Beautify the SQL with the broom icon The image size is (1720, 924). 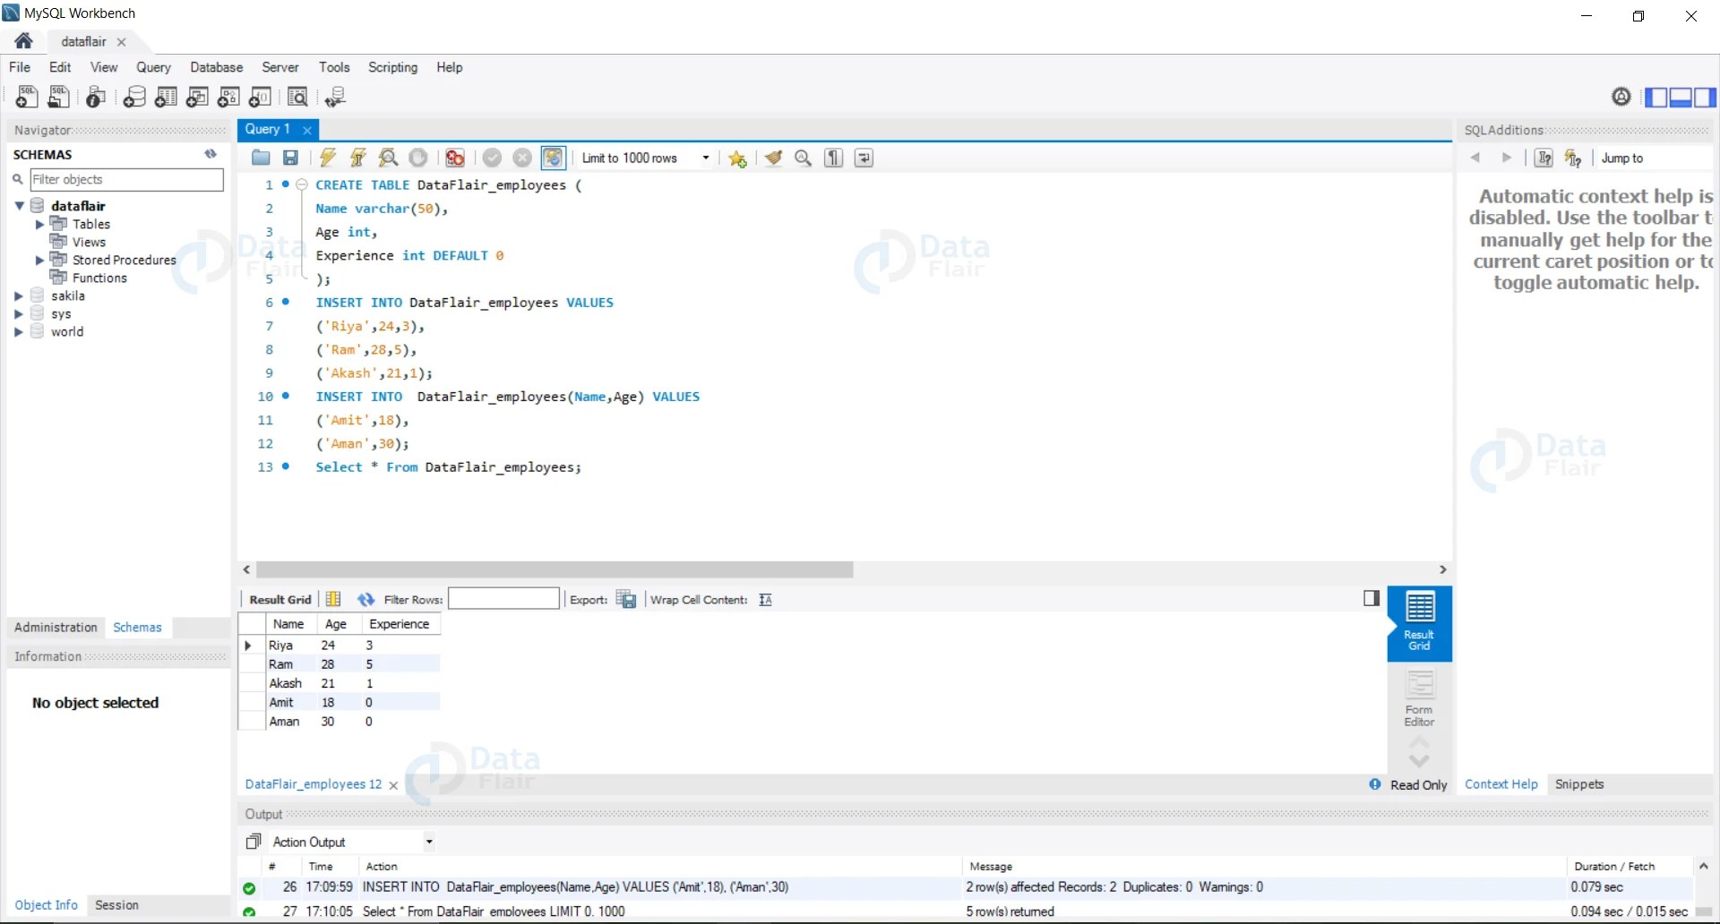click(773, 158)
